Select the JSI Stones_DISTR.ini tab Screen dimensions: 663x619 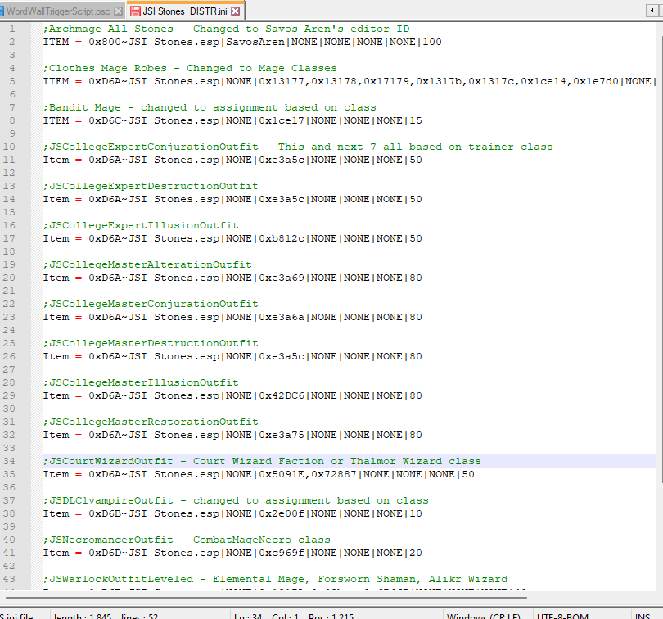(185, 11)
